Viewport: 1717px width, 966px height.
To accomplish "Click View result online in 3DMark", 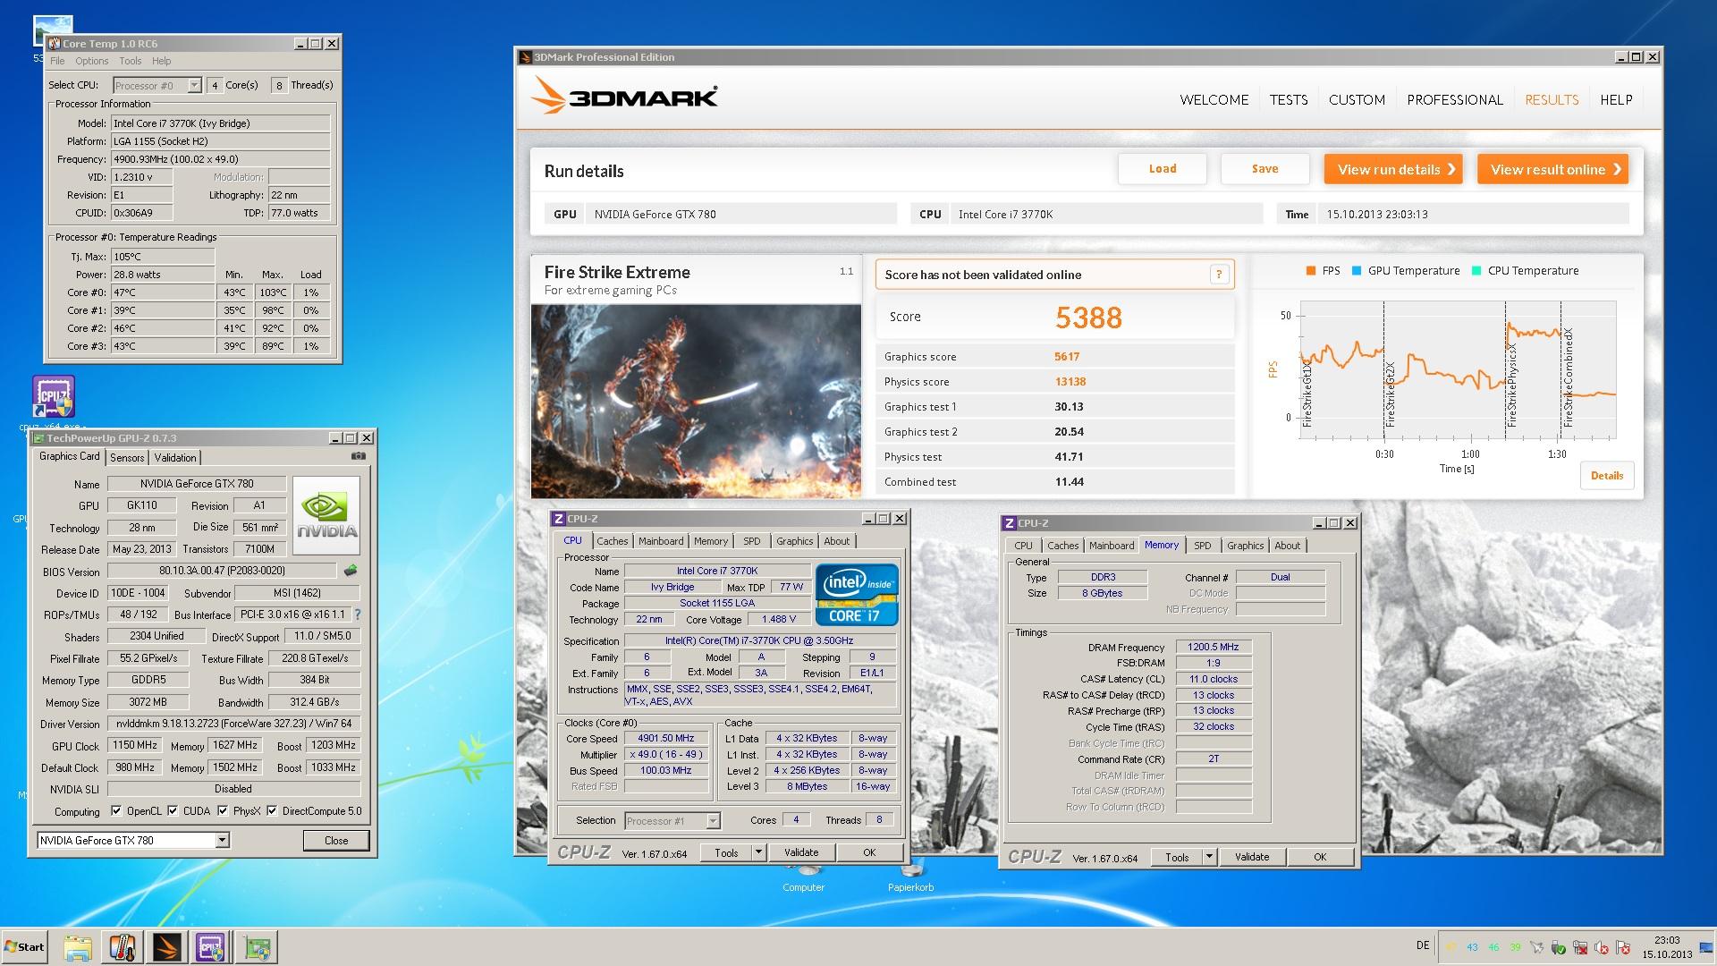I will 1552,169.
